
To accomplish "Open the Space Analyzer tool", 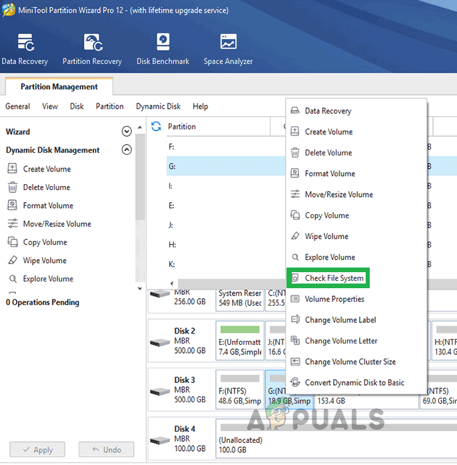I will pos(228,49).
